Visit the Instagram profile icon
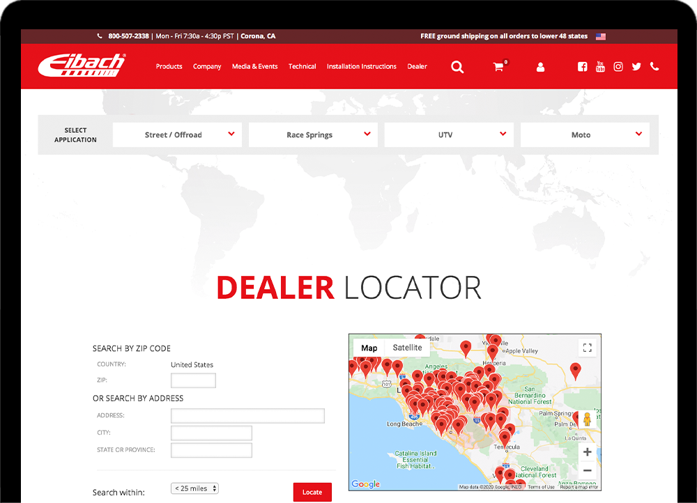697x503 pixels. (618, 67)
